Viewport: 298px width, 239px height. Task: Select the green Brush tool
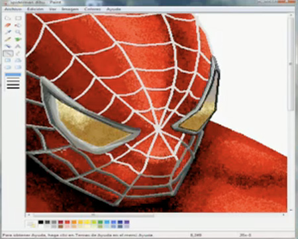tap(18, 39)
